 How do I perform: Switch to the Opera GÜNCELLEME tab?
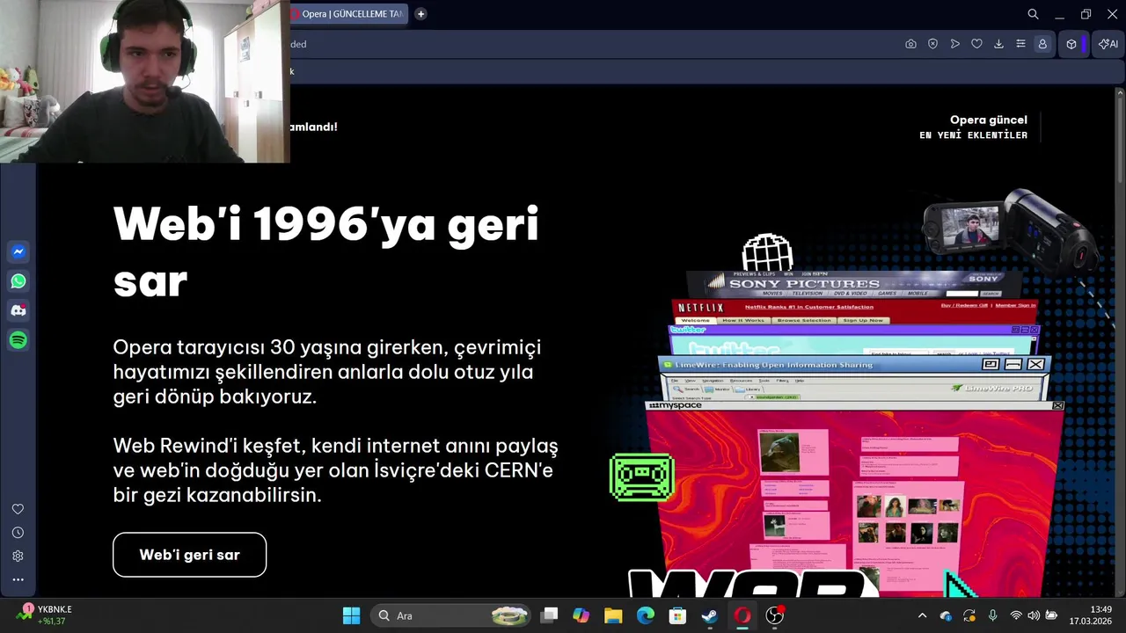349,14
